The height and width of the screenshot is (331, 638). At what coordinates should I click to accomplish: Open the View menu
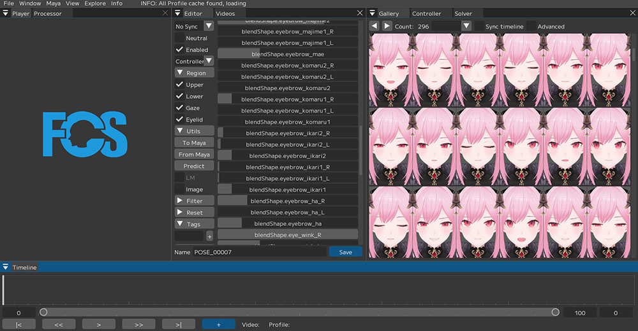point(73,3)
